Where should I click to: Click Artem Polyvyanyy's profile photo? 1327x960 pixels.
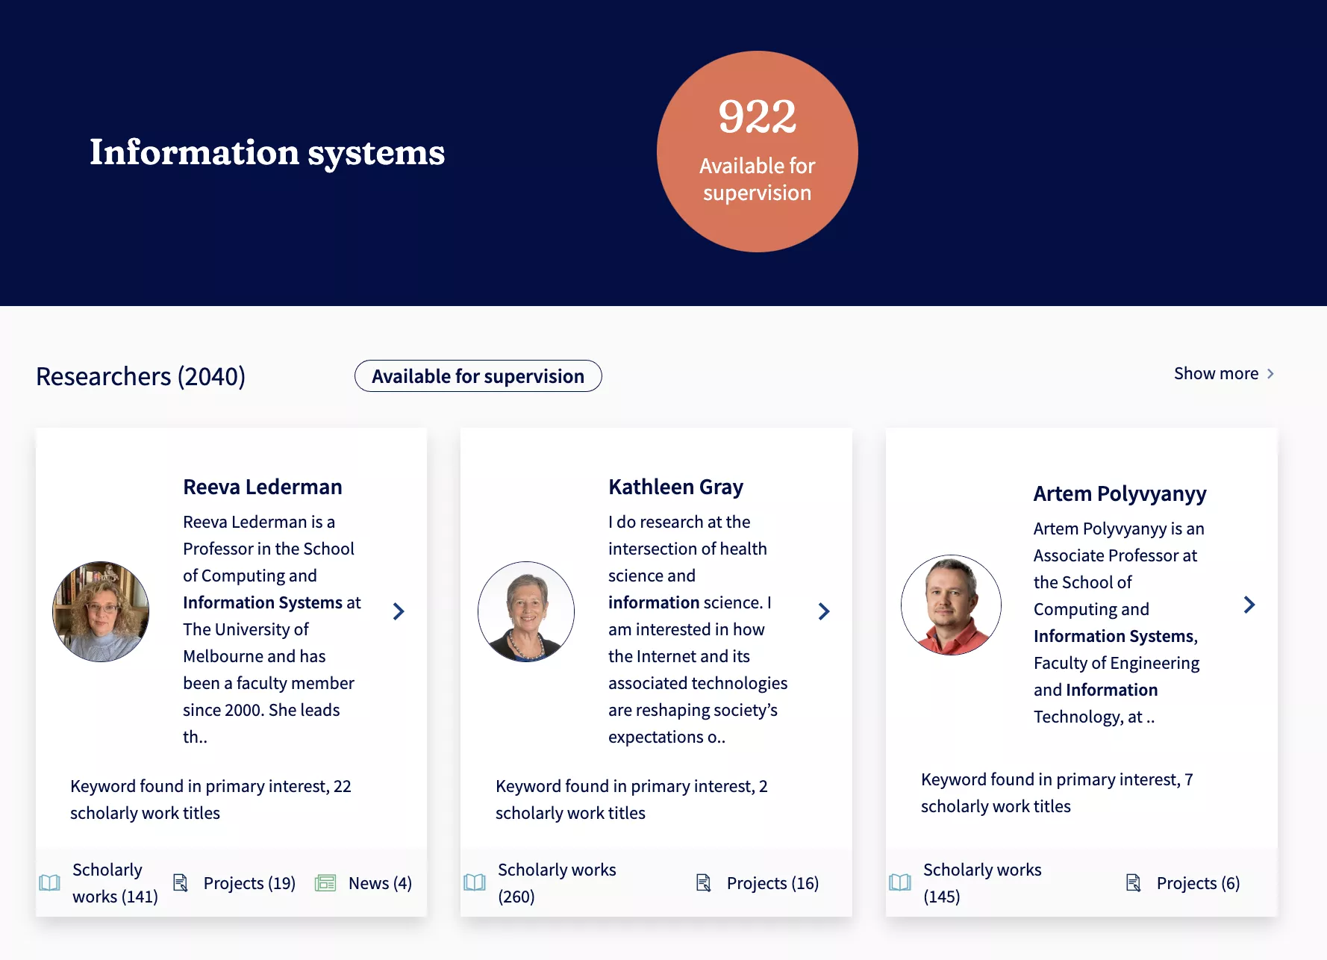point(951,605)
